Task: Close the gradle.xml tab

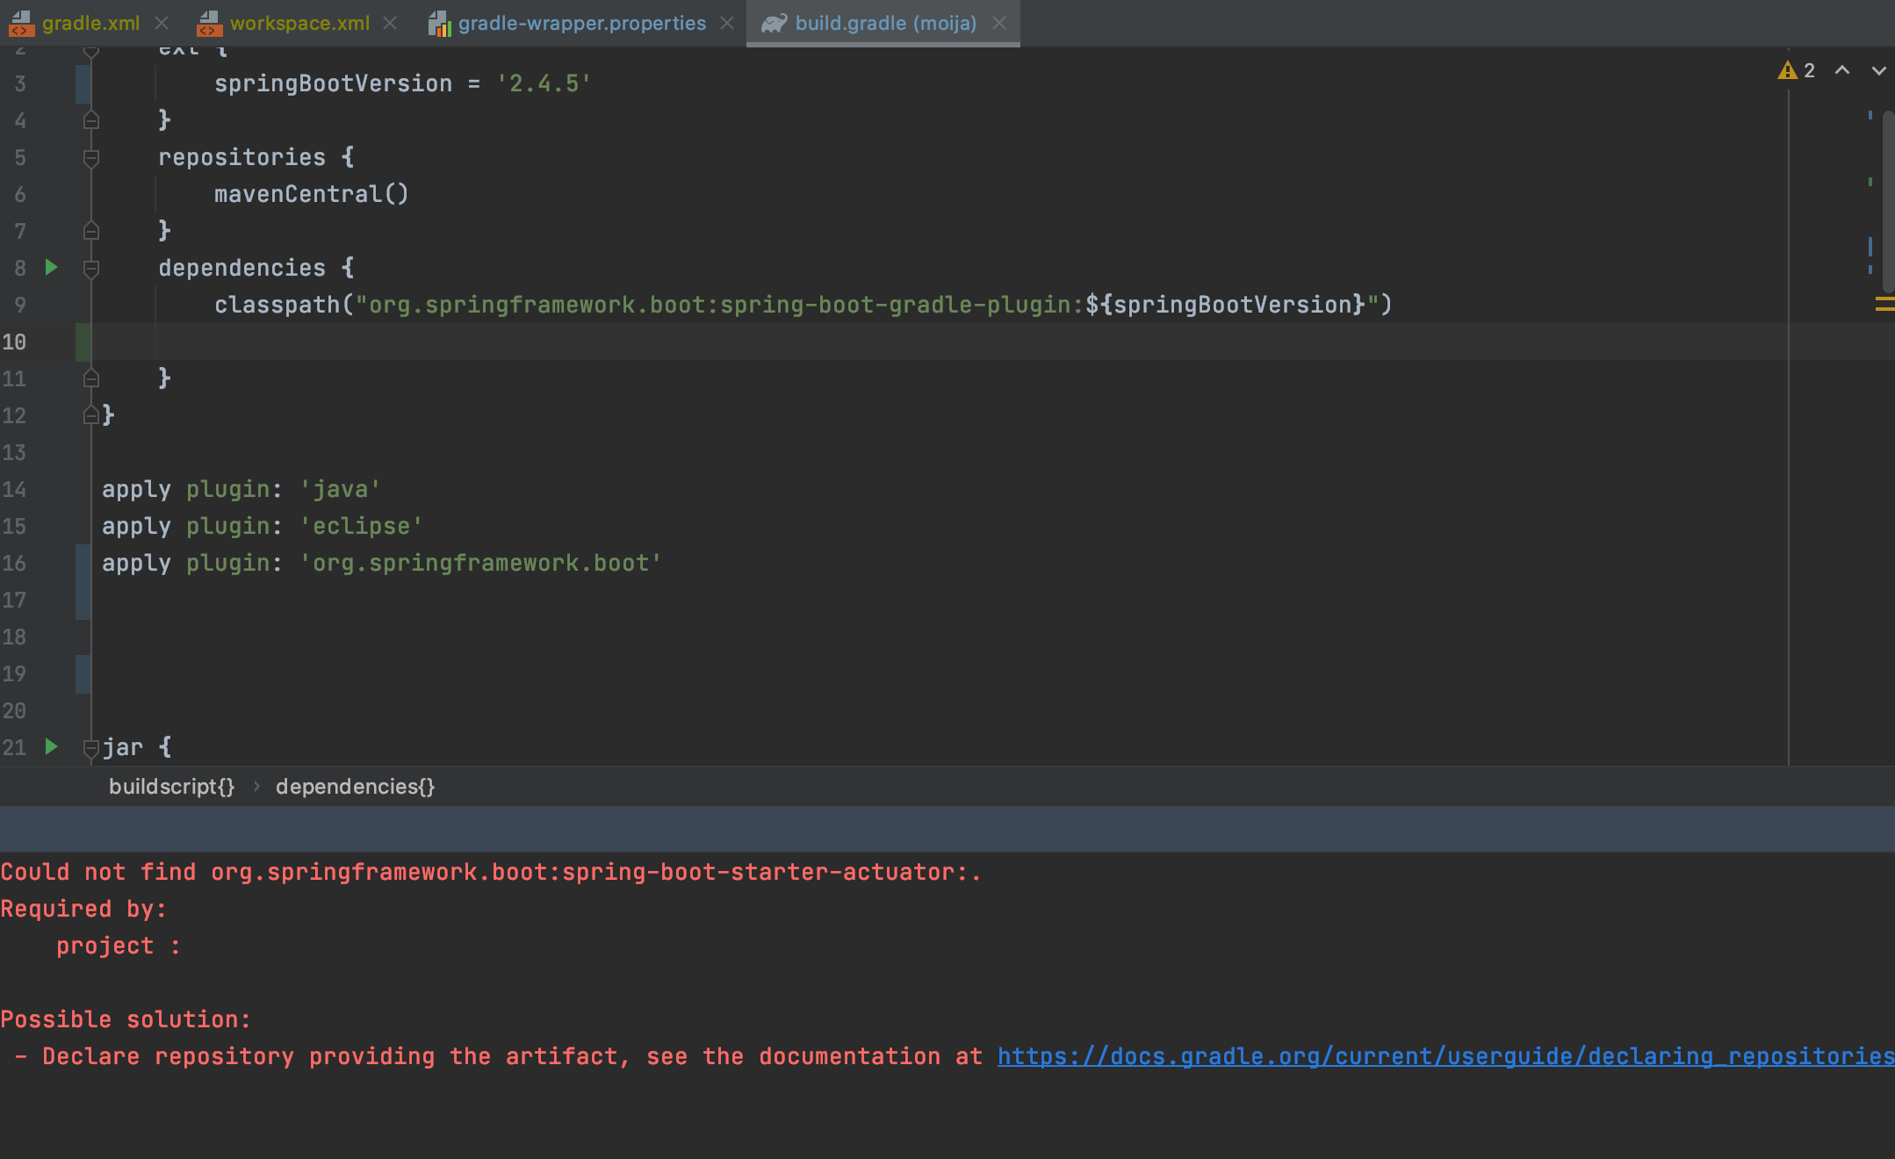Action: (162, 23)
